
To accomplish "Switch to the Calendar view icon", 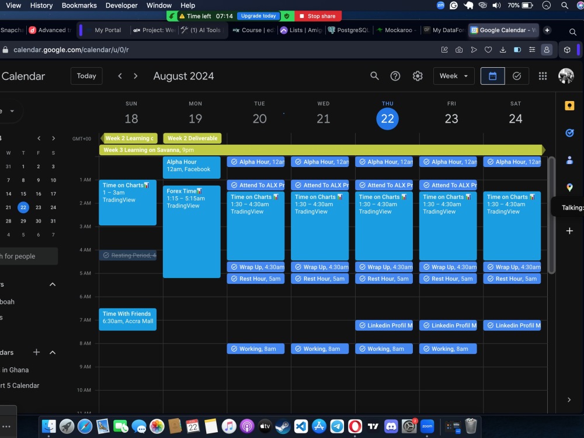I will click(492, 76).
